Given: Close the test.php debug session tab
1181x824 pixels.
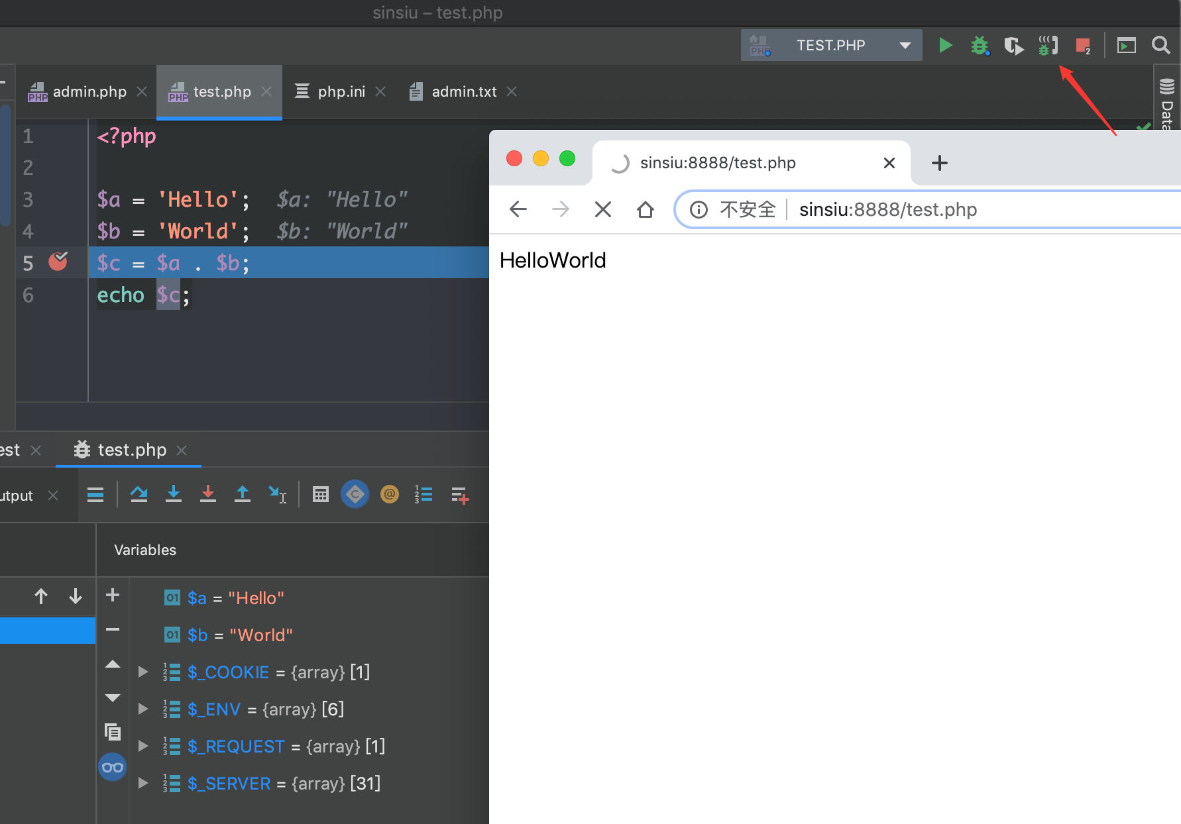Looking at the screenshot, I should [182, 450].
